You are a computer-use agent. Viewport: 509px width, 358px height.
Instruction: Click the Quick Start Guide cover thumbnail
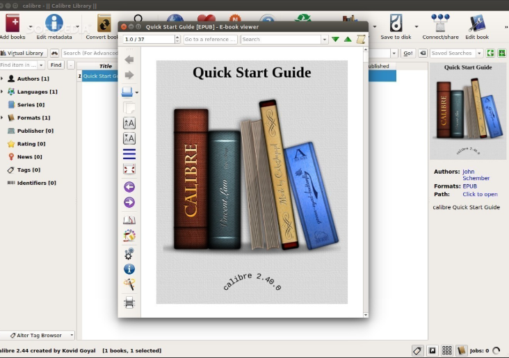[468, 112]
